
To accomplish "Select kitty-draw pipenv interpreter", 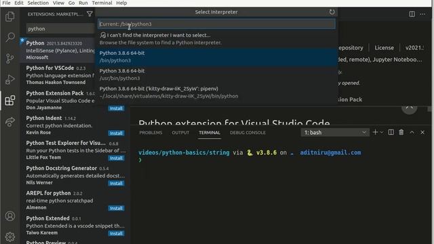I will point(216,92).
